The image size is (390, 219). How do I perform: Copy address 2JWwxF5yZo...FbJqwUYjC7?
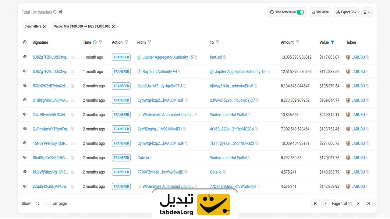258,100
